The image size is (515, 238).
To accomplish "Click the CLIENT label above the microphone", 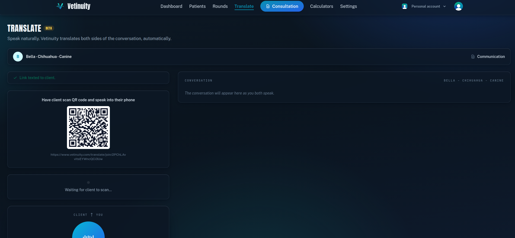I will tap(80, 215).
